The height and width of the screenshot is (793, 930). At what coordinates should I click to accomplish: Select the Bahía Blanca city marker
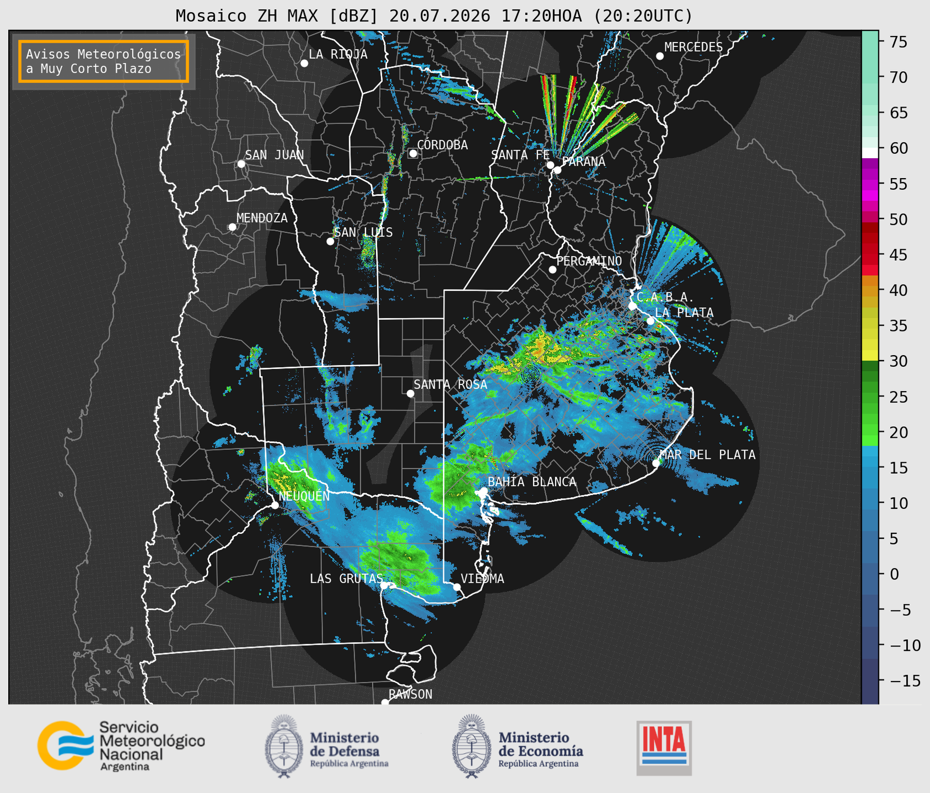pyautogui.click(x=483, y=491)
